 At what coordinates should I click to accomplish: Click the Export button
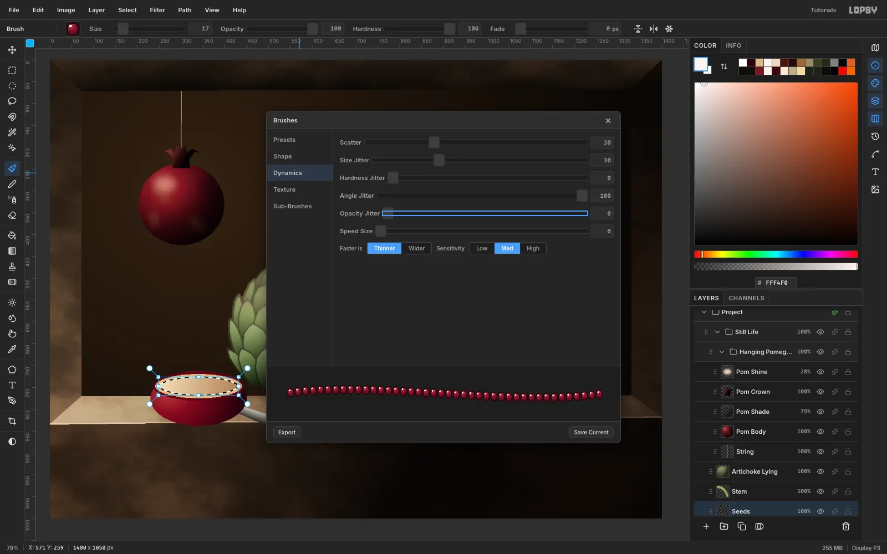pos(287,432)
